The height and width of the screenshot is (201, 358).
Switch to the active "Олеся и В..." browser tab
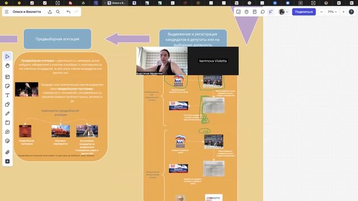tap(116, 3)
